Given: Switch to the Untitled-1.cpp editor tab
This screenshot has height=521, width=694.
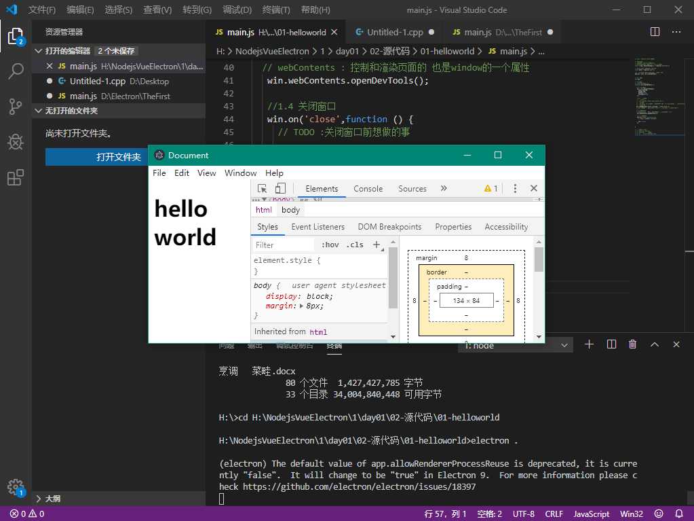Looking at the screenshot, I should tap(395, 32).
